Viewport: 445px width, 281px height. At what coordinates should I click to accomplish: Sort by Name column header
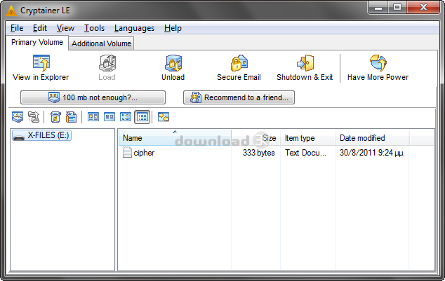[175, 138]
